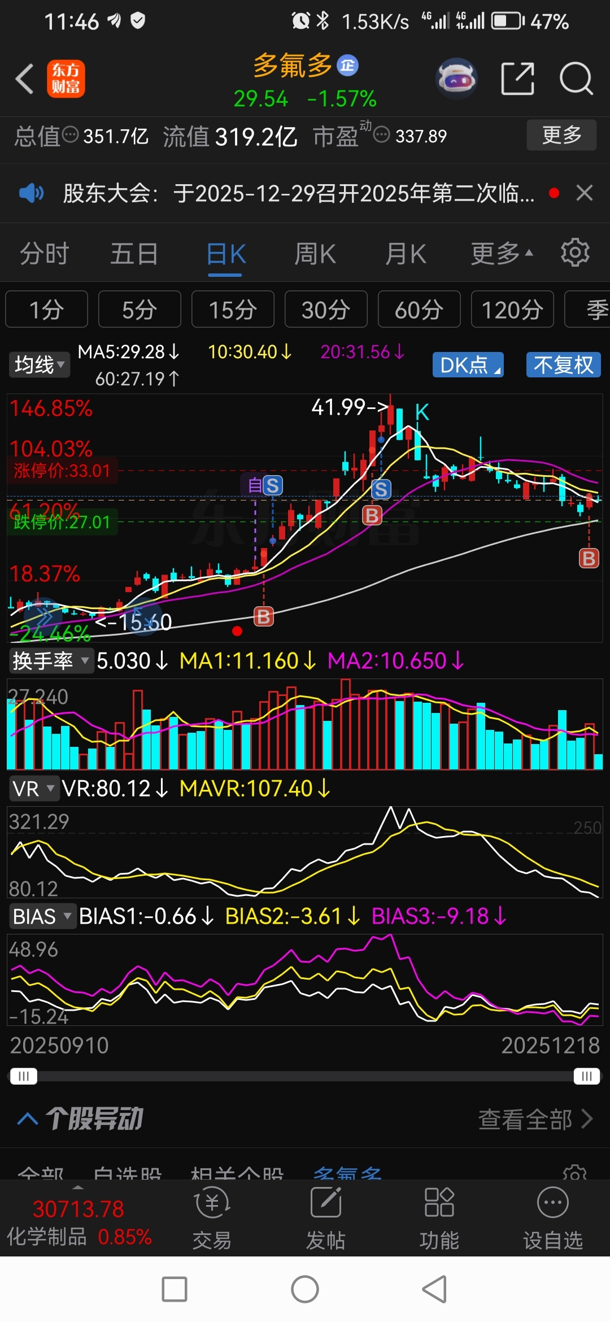610x1322 pixels.
Task: Tap Android home circle button
Action: pyautogui.click(x=305, y=1289)
